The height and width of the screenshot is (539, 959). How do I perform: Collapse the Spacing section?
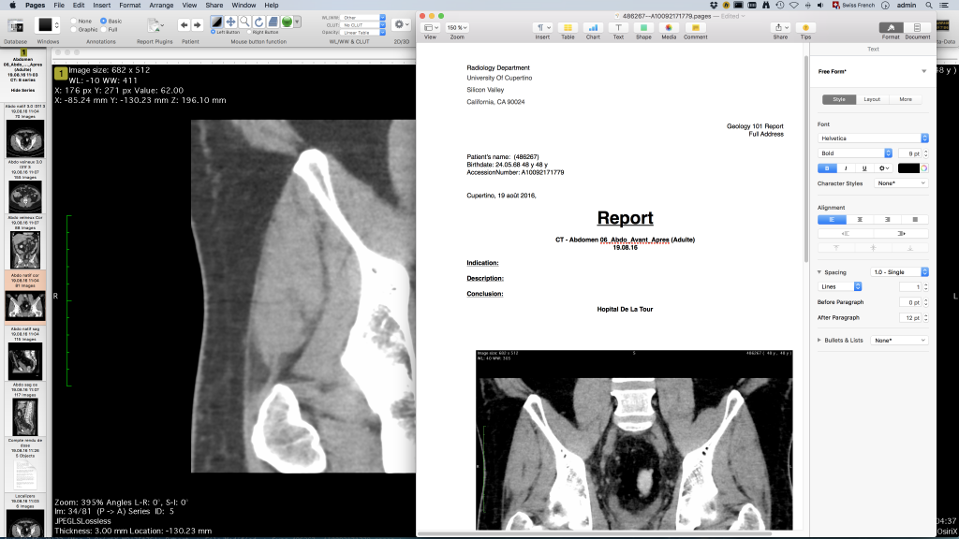pyautogui.click(x=819, y=272)
